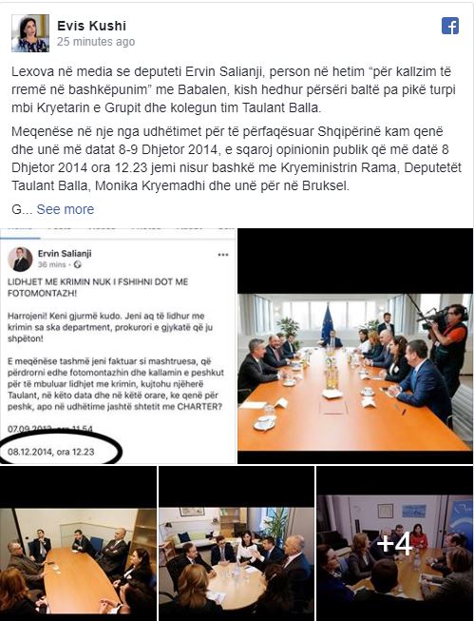Open Ervin Salianji name in screenshot
Screen dimensions: 474x621
tap(65, 254)
